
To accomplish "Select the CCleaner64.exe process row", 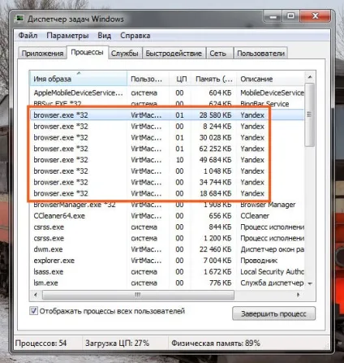I will point(166,216).
